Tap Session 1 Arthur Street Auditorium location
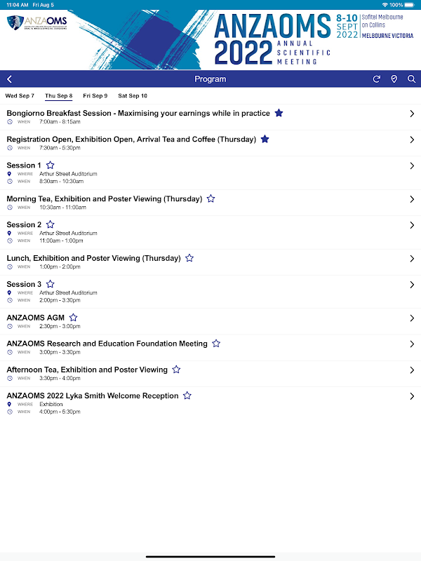 68,174
